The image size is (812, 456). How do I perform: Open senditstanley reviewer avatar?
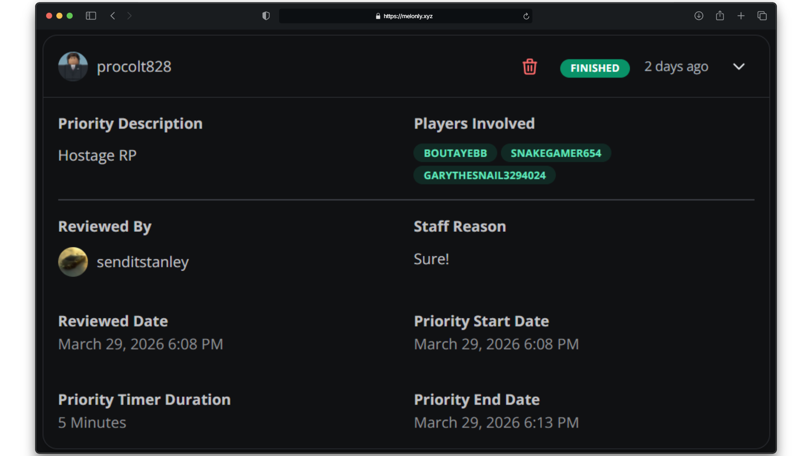pyautogui.click(x=73, y=262)
